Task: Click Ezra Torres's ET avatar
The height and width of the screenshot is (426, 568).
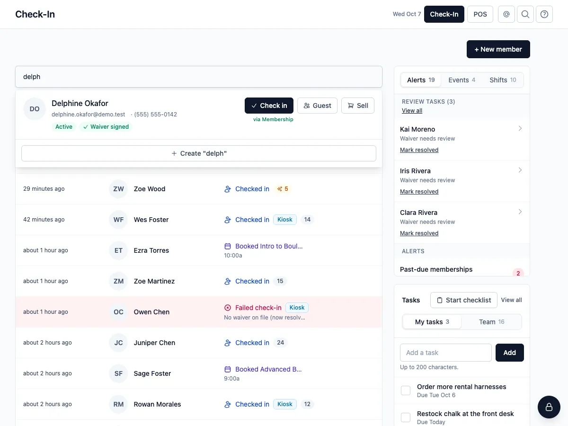Action: [118, 250]
